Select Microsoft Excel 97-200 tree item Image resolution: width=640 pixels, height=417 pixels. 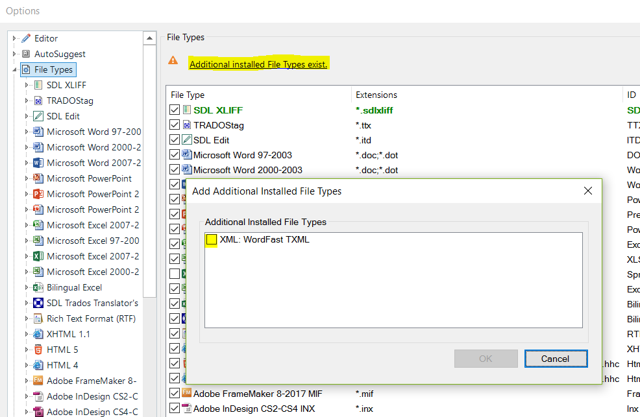point(93,241)
